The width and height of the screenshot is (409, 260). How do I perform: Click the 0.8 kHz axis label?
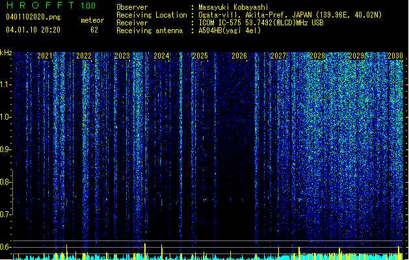(x=6, y=182)
